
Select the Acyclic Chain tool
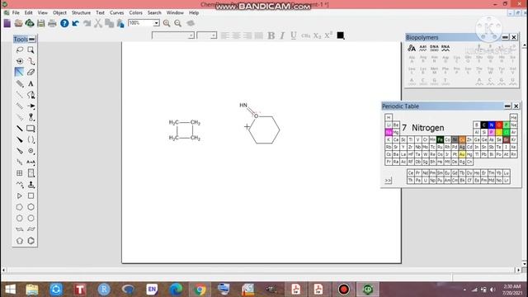click(20, 185)
